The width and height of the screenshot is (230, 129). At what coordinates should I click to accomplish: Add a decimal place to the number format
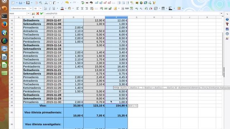click(137, 9)
